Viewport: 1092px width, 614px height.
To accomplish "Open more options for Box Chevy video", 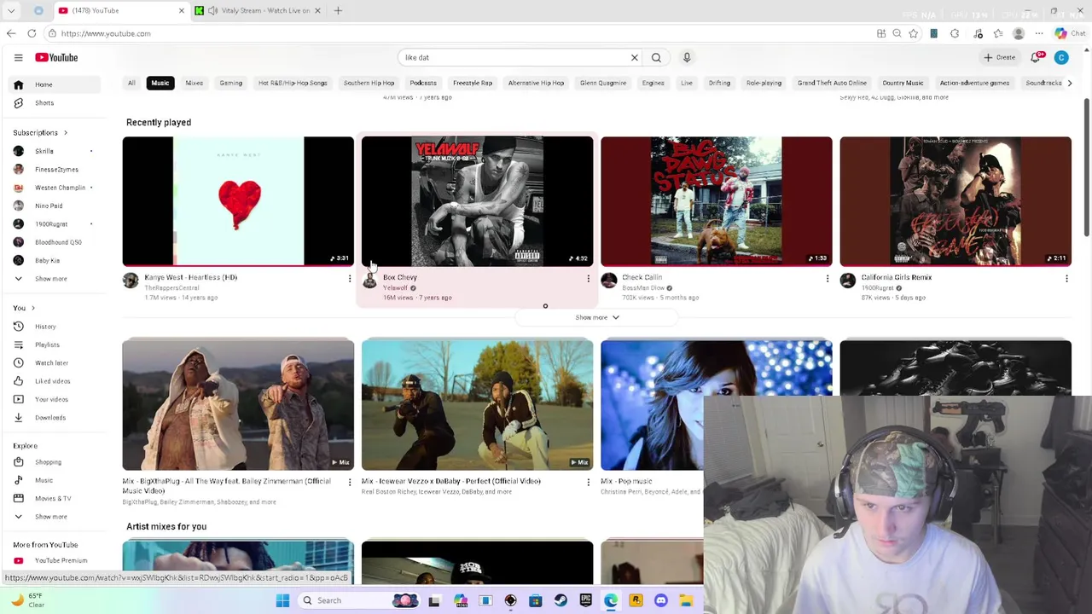I will (588, 278).
